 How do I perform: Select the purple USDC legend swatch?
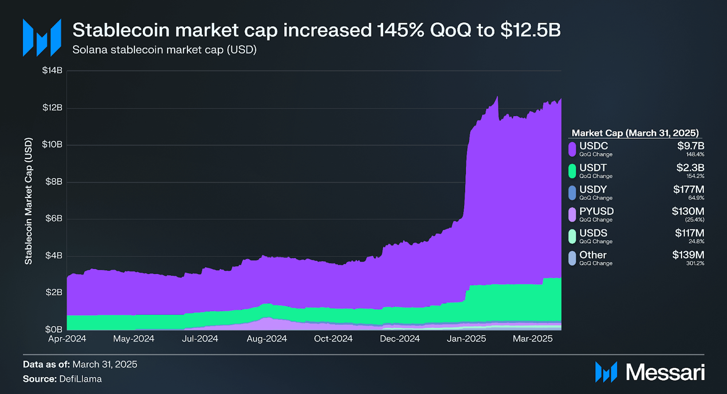[572, 149]
